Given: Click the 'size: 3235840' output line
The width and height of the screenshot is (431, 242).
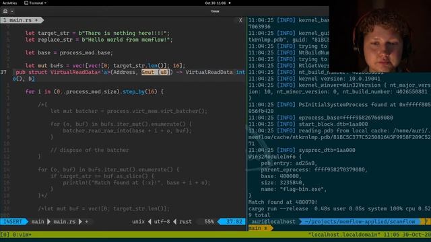Looking at the screenshot, I should (283, 183).
